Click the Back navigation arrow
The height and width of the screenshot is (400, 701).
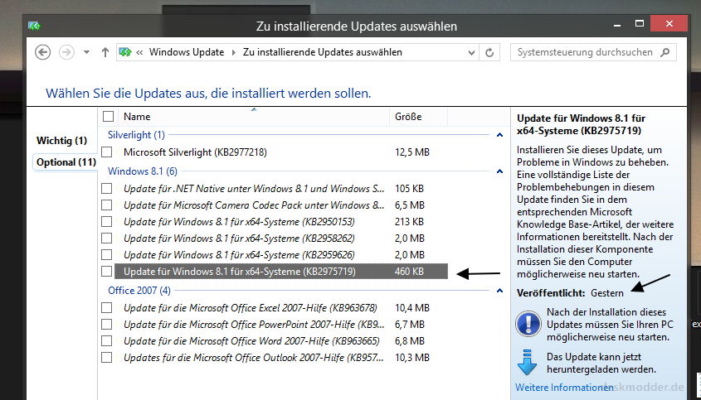(43, 52)
